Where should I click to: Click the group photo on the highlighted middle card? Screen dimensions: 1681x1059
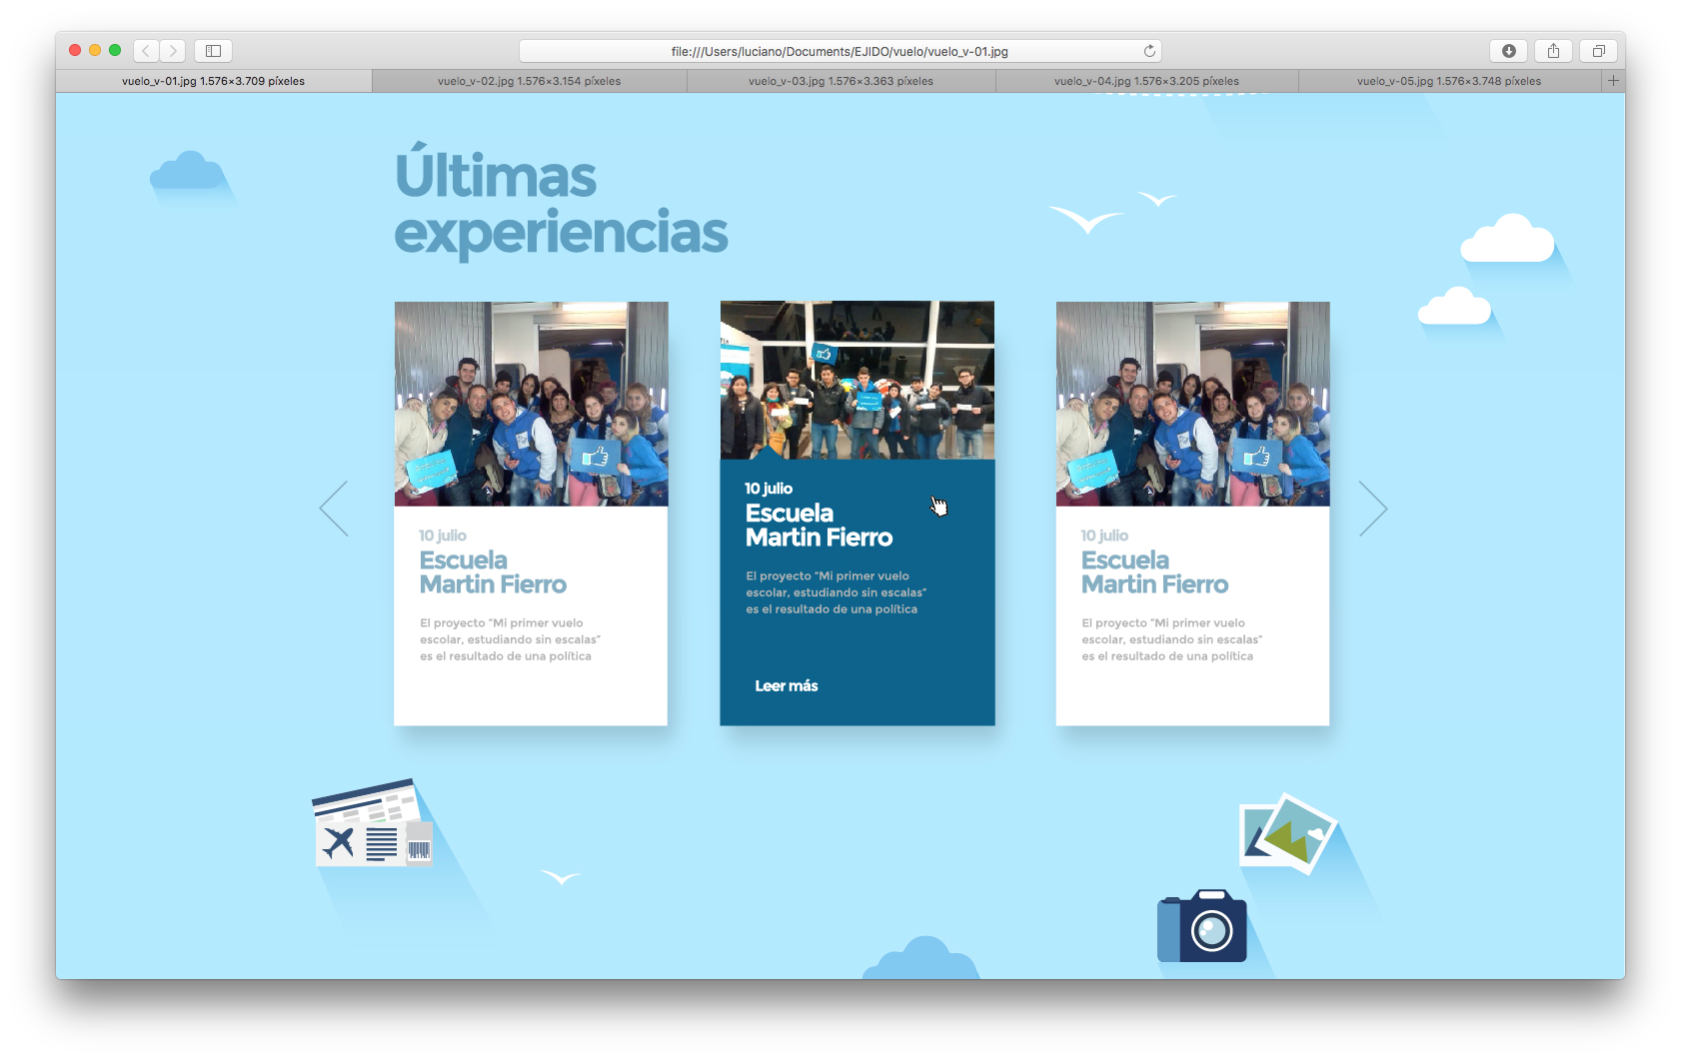pyautogui.click(x=856, y=380)
